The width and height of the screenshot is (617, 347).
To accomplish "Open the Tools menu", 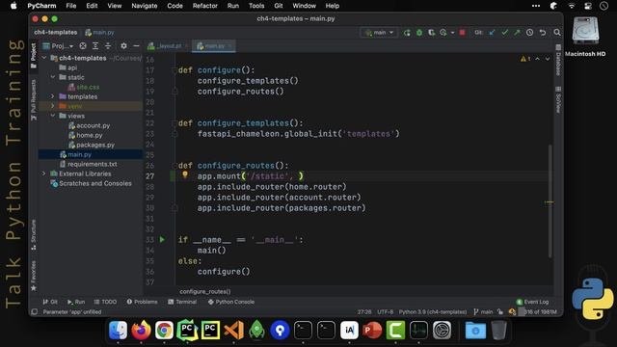I will (256, 6).
